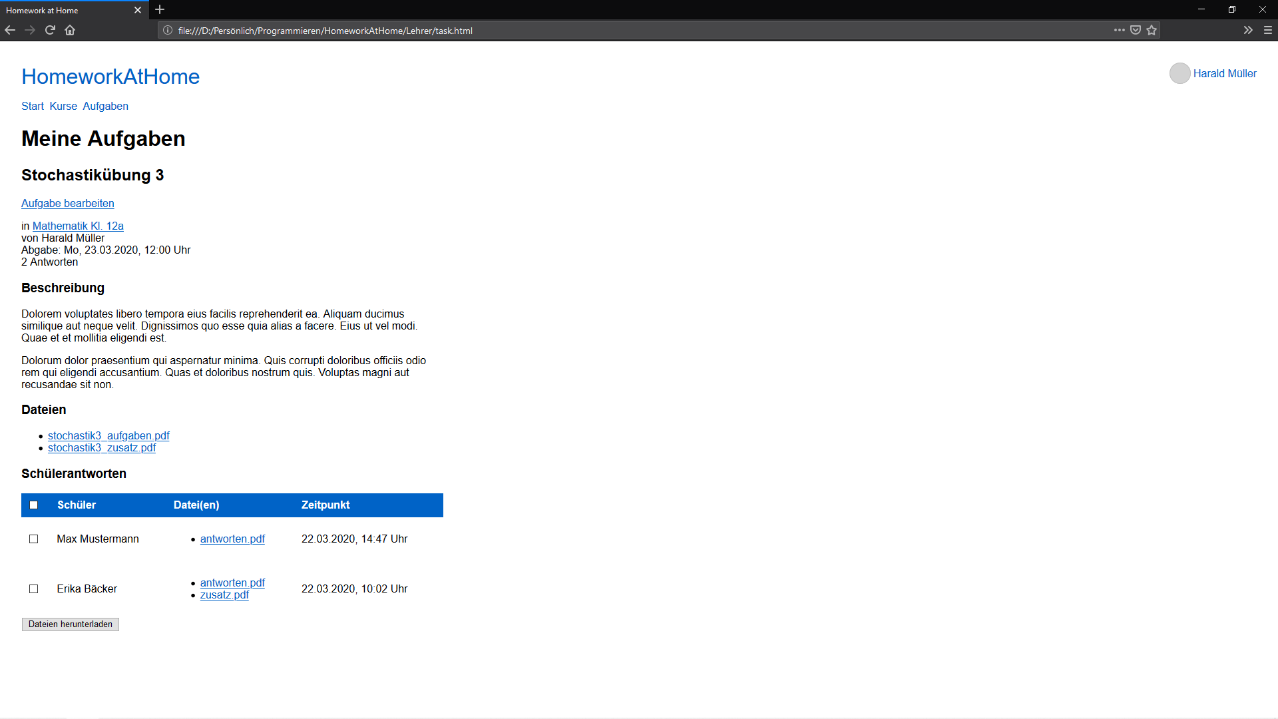The image size is (1278, 719).
Task: Open stochastik3_aufgaben.pdf file link
Action: coord(108,436)
